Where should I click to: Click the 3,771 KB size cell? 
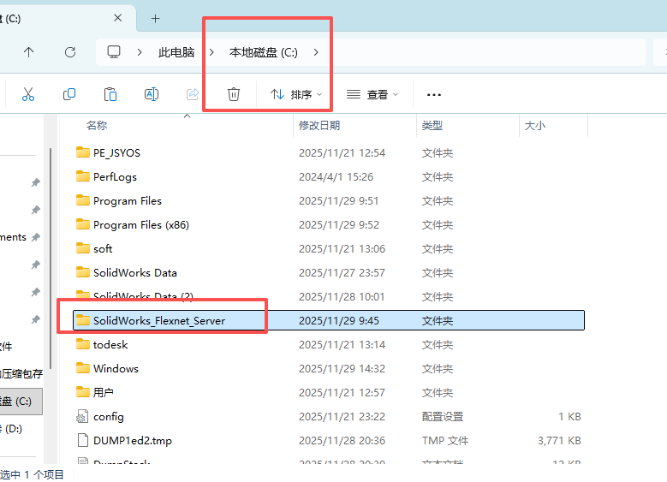(x=559, y=440)
